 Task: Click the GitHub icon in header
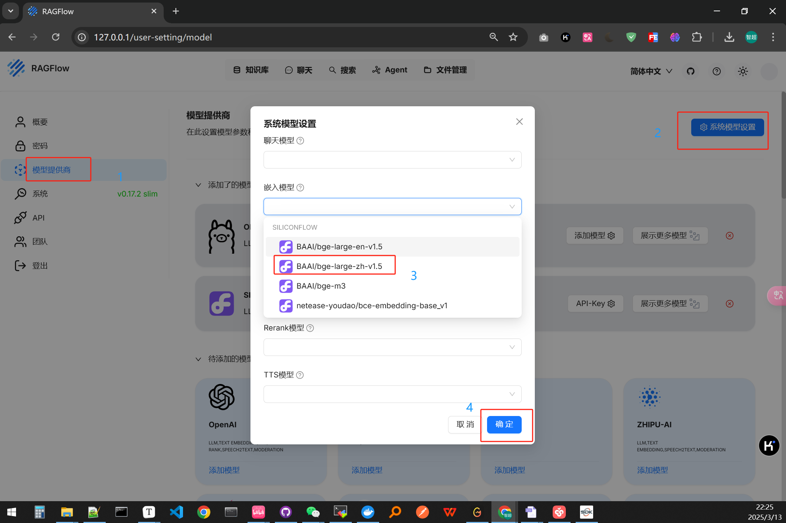[690, 71]
